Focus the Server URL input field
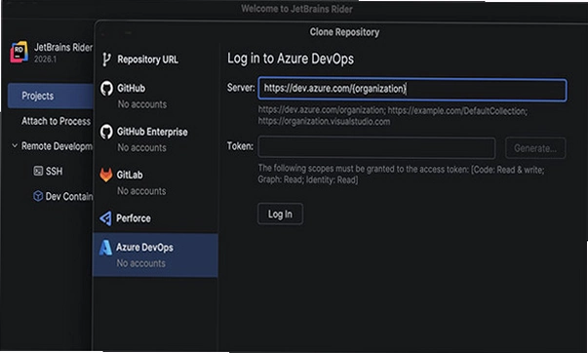 (x=412, y=90)
